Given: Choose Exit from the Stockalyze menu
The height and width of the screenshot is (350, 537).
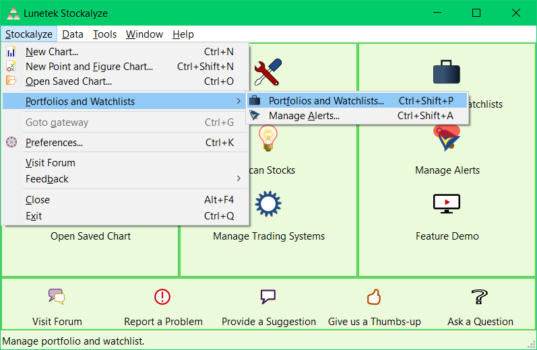Looking at the screenshot, I should click(x=34, y=216).
